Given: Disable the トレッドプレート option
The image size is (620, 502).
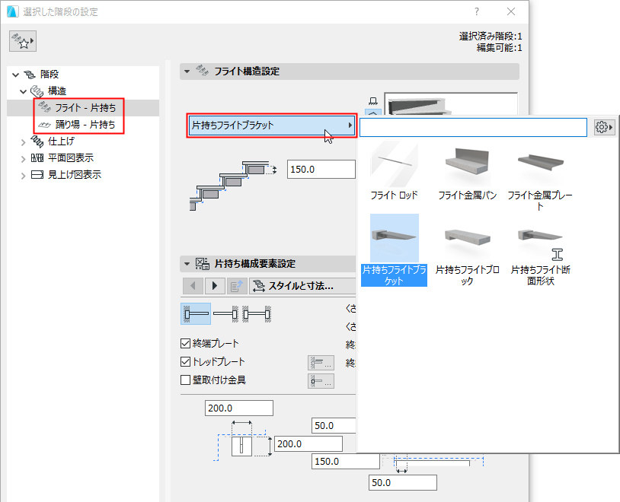Looking at the screenshot, I should pos(186,363).
